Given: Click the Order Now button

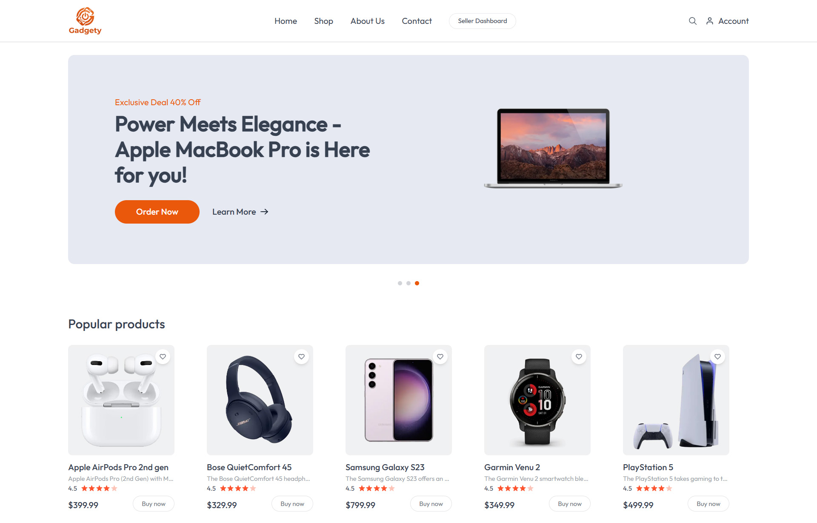Looking at the screenshot, I should tap(157, 212).
